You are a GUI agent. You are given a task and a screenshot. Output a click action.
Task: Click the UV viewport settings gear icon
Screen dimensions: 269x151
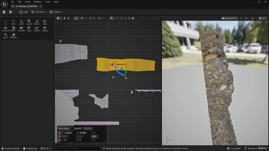133,18
